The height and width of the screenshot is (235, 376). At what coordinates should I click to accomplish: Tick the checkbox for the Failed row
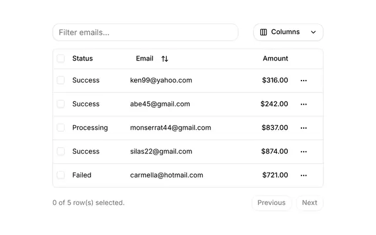point(61,175)
